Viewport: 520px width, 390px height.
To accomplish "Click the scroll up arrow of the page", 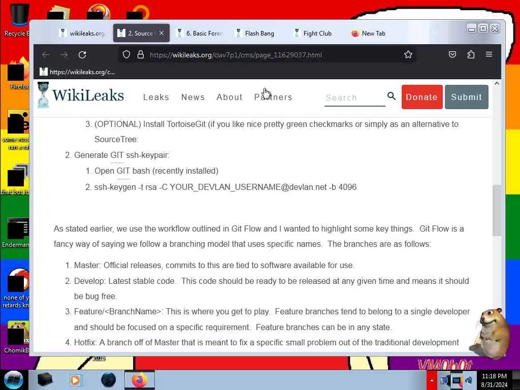I will (497, 83).
